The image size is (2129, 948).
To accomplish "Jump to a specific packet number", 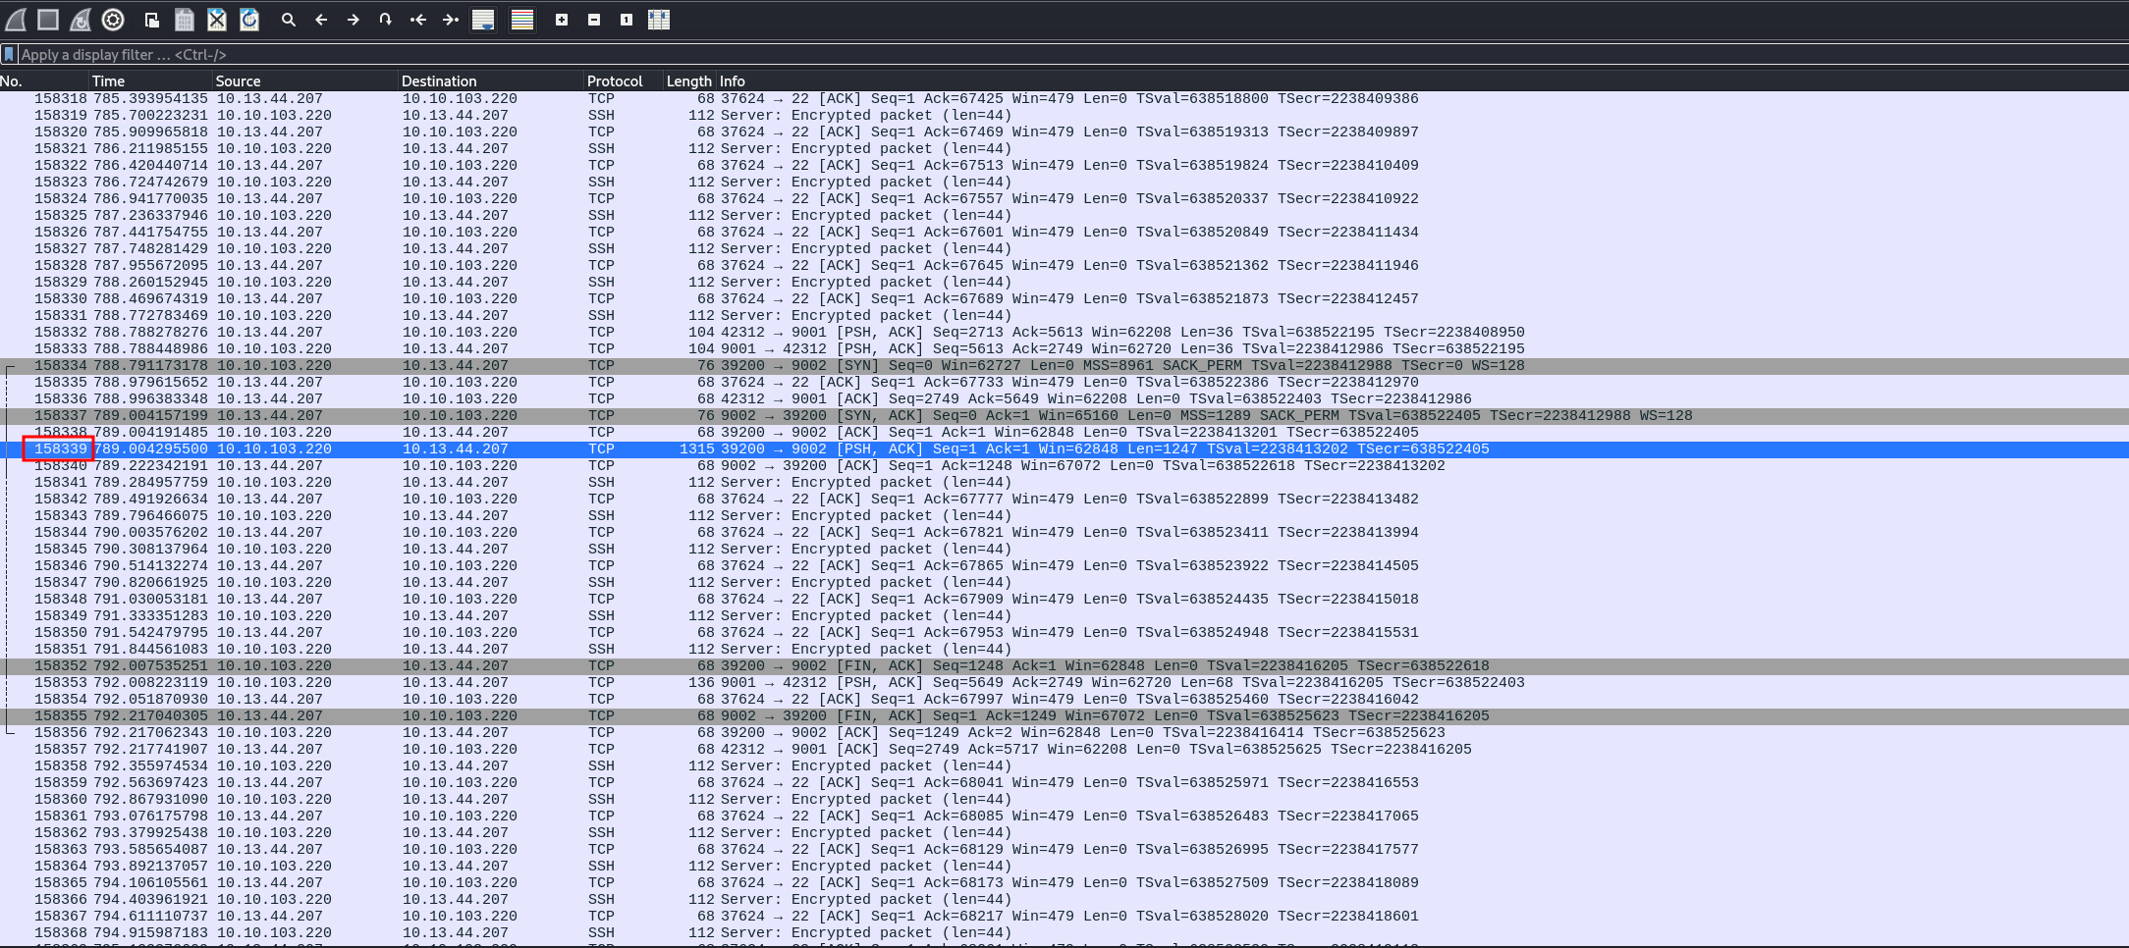I will tap(385, 20).
